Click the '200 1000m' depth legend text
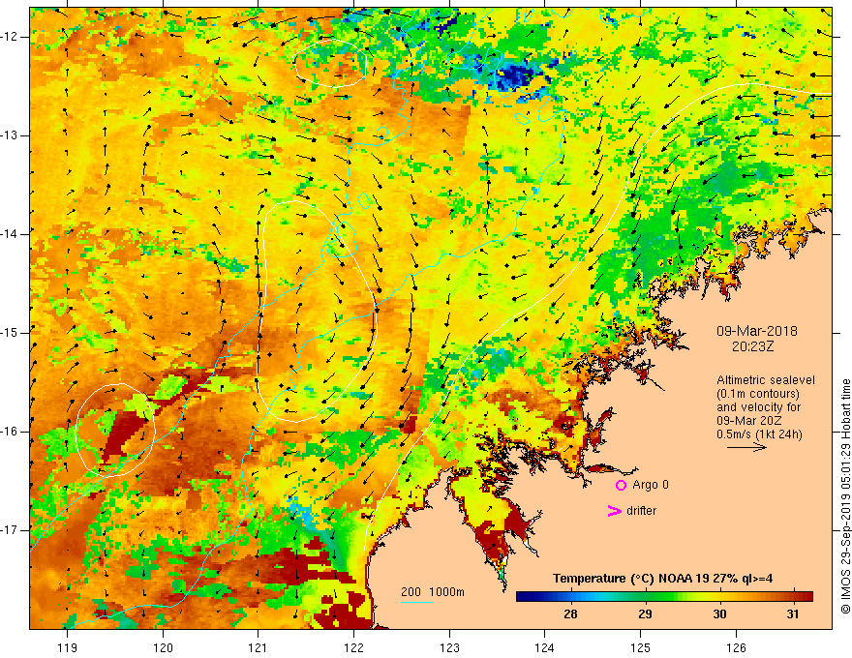852x658 pixels. (x=433, y=592)
